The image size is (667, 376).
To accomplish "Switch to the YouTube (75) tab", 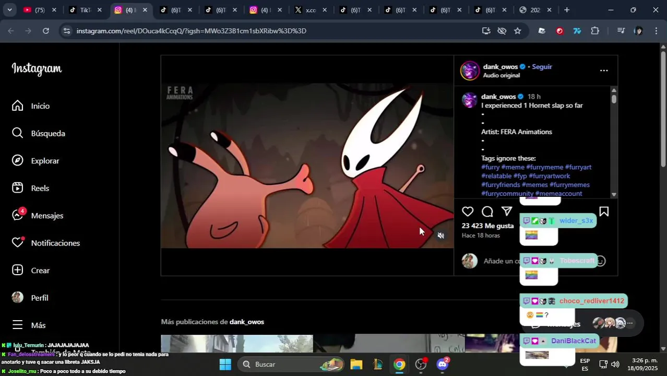I will click(x=40, y=10).
